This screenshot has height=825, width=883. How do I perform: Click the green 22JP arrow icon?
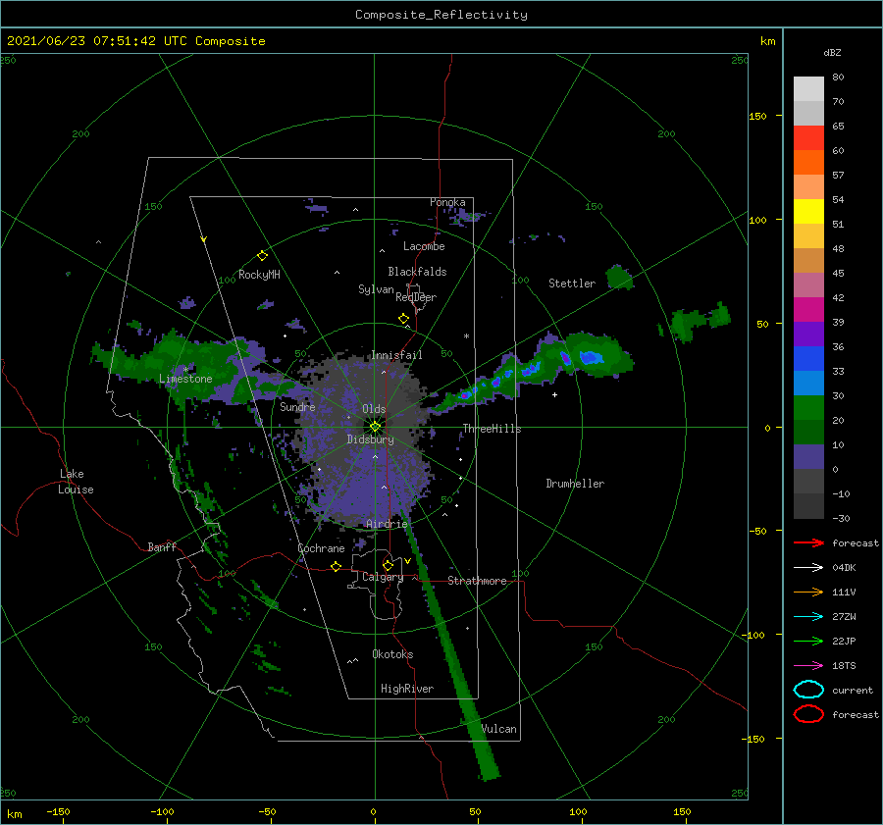(x=808, y=641)
